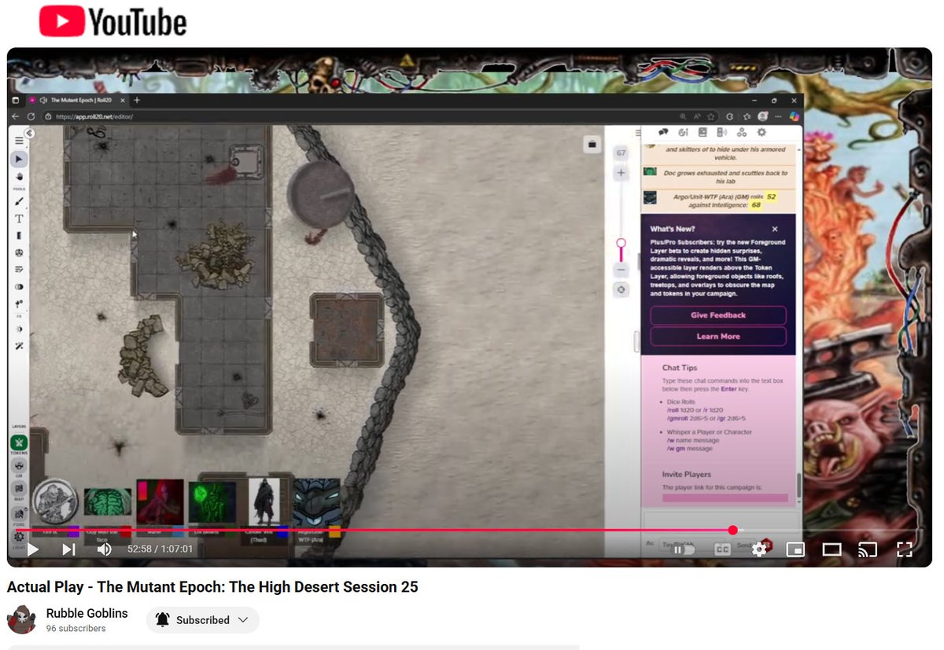Select the Roll20 Select arrow tool

click(x=19, y=160)
